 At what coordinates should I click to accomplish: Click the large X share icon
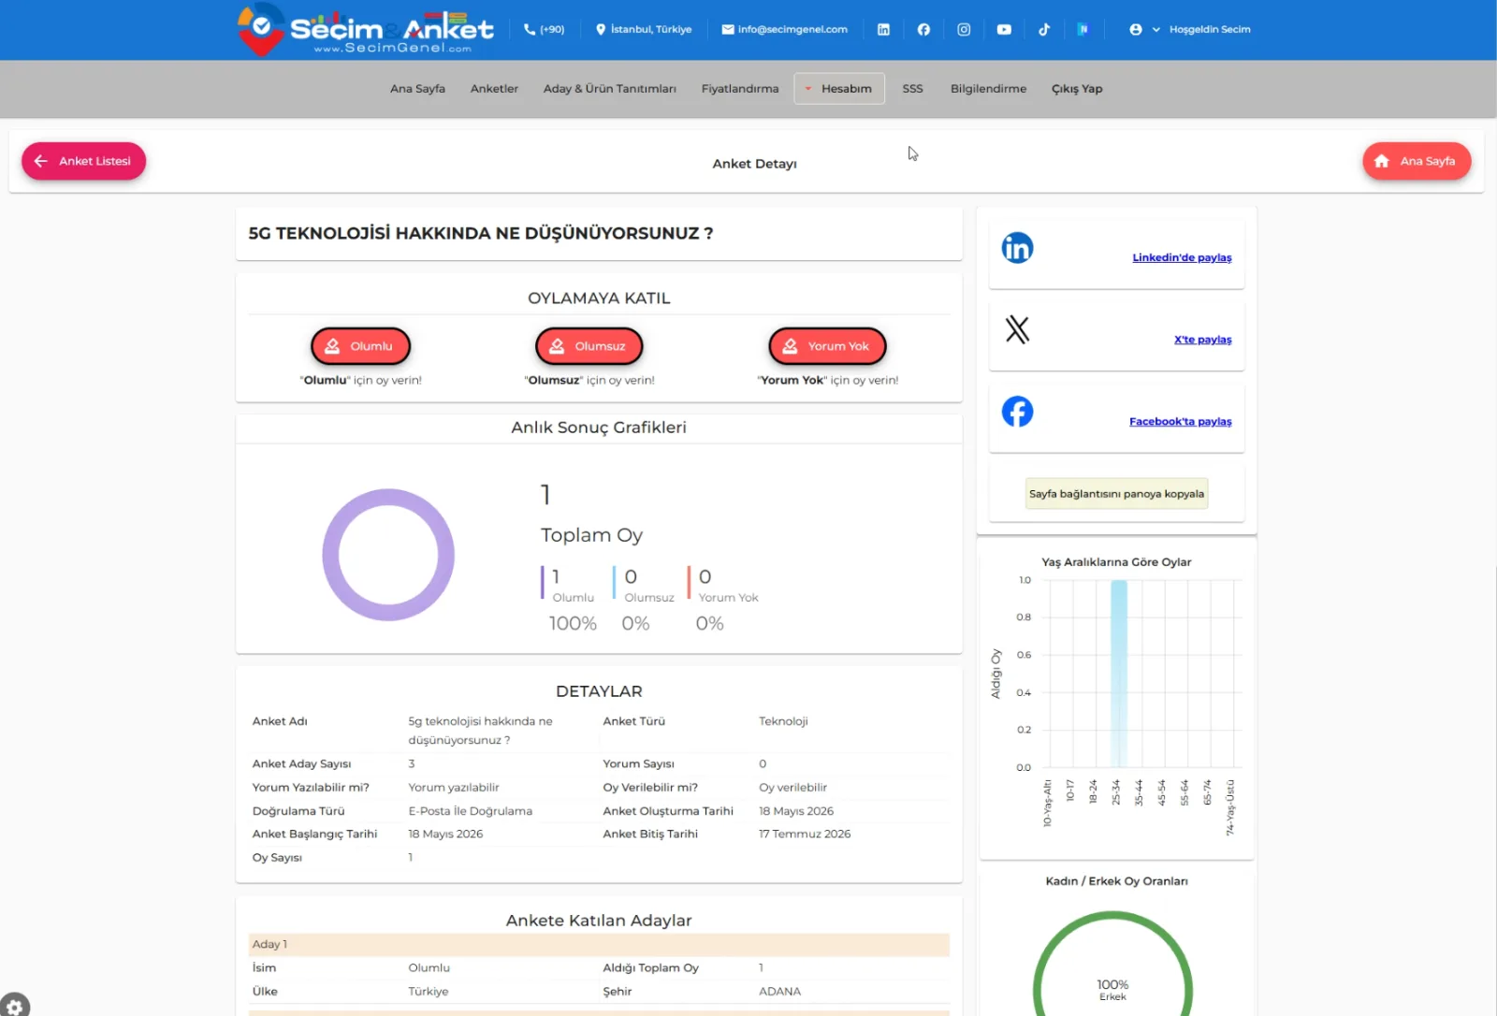point(1017,329)
